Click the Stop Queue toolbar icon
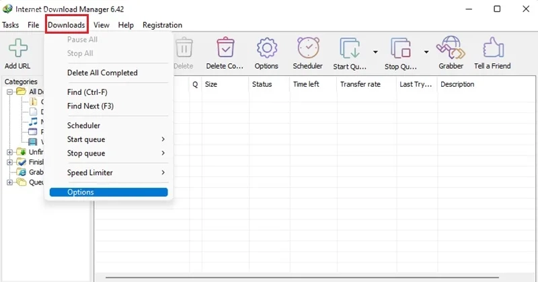This screenshot has width=538, height=282. [400, 48]
